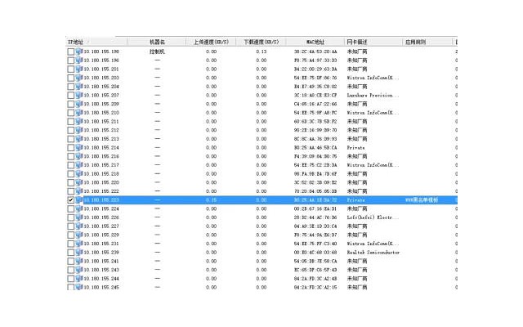Image resolution: width=523 pixels, height=327 pixels.
Task: Select the Realtek Semiconductor vendor cell
Action: [x=373, y=253]
